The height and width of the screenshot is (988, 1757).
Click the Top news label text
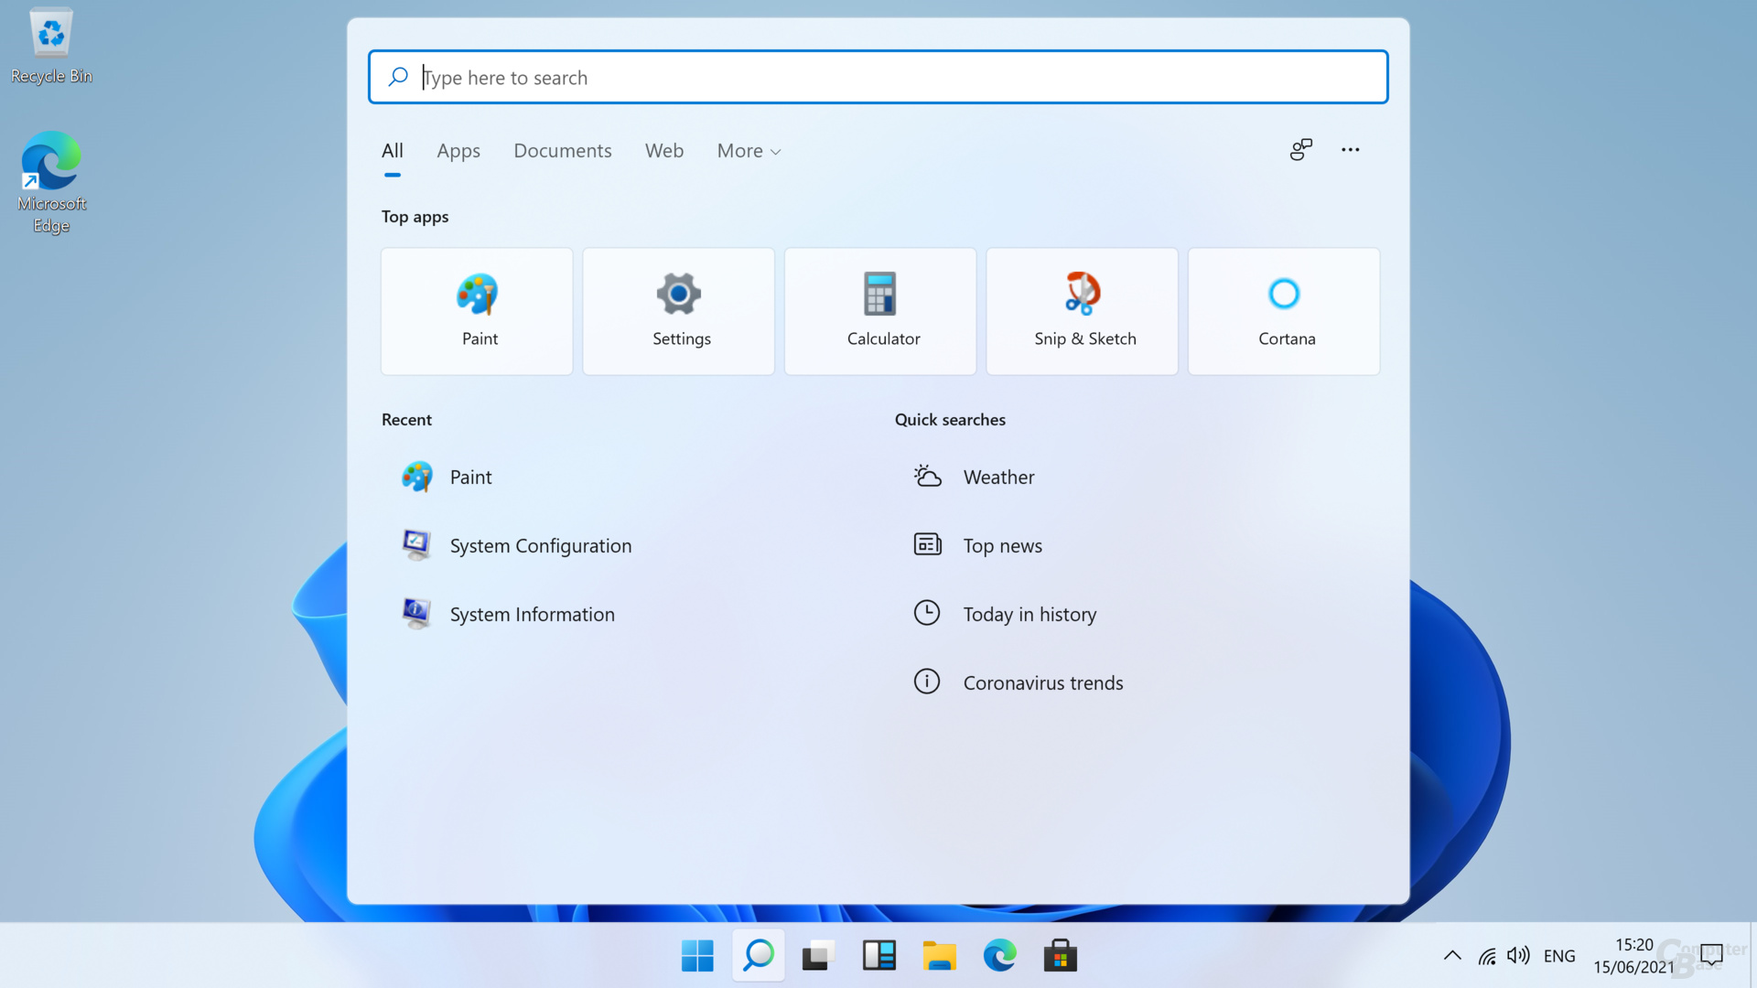click(x=1003, y=546)
